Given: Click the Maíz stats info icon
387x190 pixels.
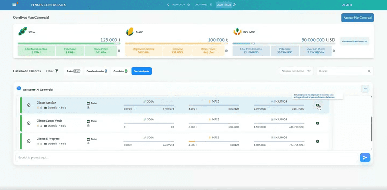Looking at the screenshot, I should (226, 51).
